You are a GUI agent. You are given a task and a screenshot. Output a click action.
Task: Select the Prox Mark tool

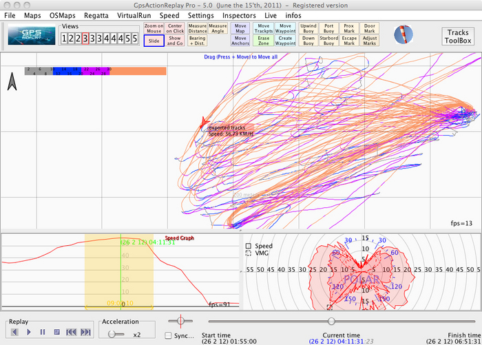pyautogui.click(x=349, y=28)
